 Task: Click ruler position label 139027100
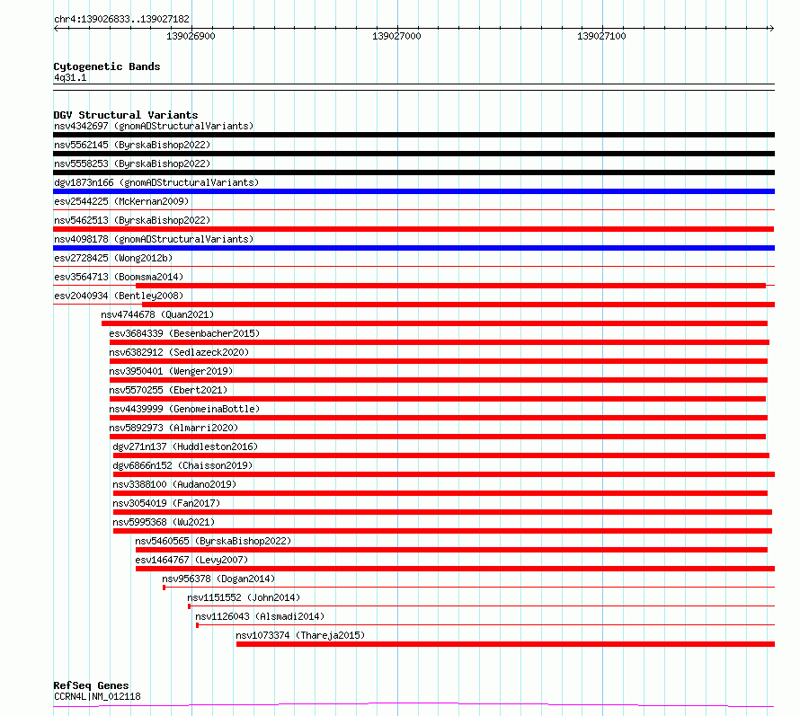[x=601, y=36]
